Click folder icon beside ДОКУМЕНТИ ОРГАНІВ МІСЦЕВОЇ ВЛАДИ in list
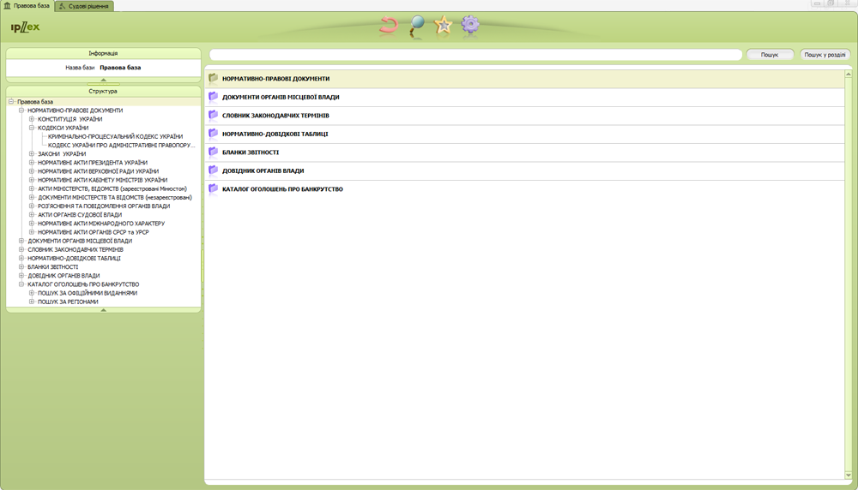858x490 pixels. (x=214, y=97)
